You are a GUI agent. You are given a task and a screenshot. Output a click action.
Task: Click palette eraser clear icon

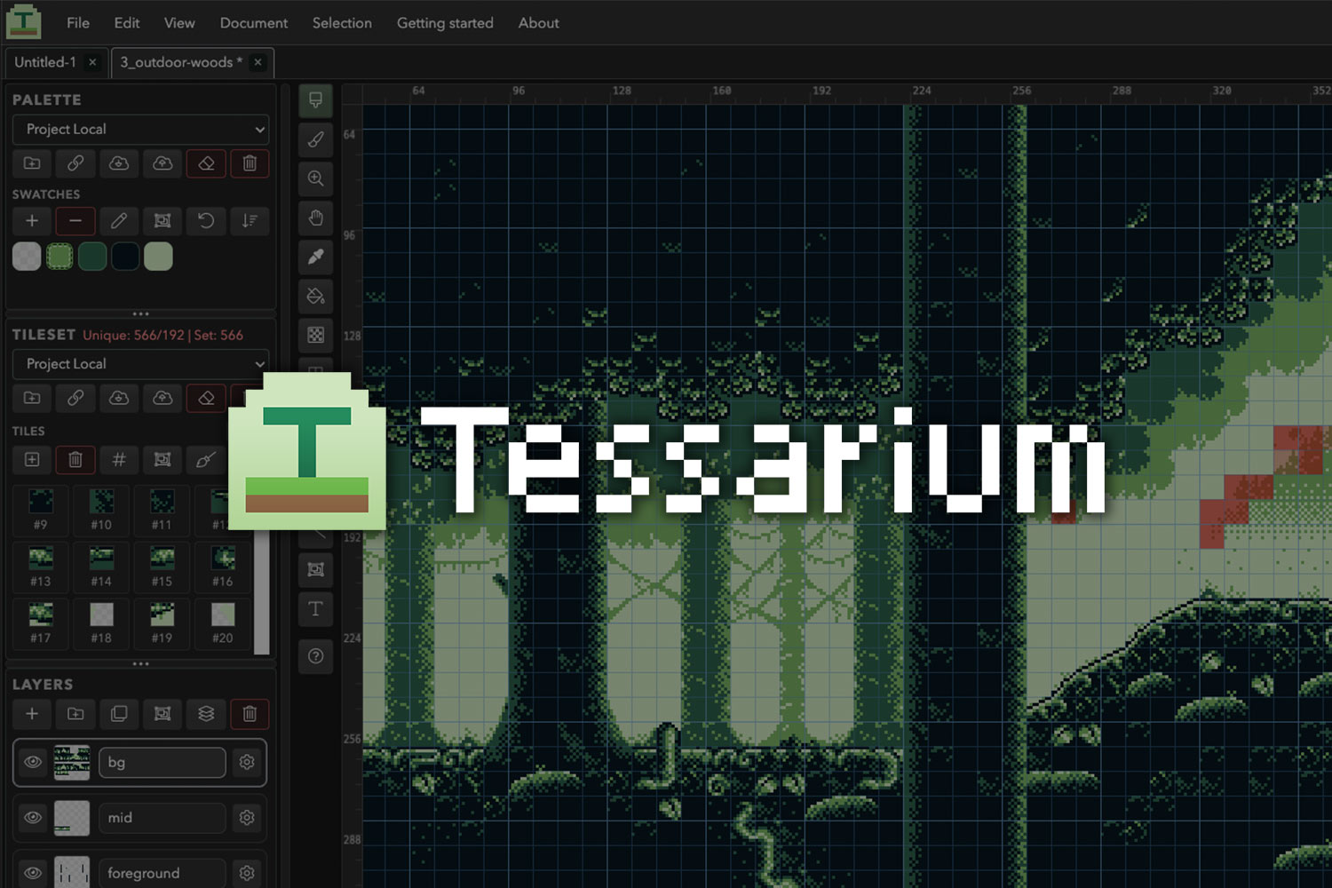206,163
